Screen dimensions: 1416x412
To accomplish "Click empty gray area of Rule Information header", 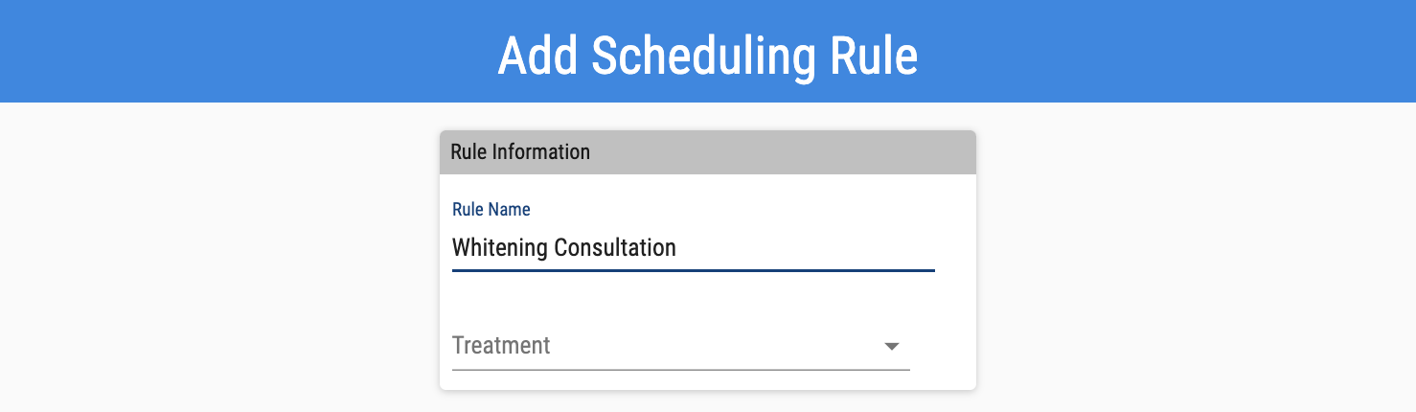I will pyautogui.click(x=786, y=152).
